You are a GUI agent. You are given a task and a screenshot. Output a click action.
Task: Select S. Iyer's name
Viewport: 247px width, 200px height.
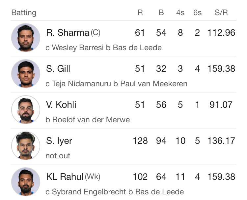(x=59, y=141)
